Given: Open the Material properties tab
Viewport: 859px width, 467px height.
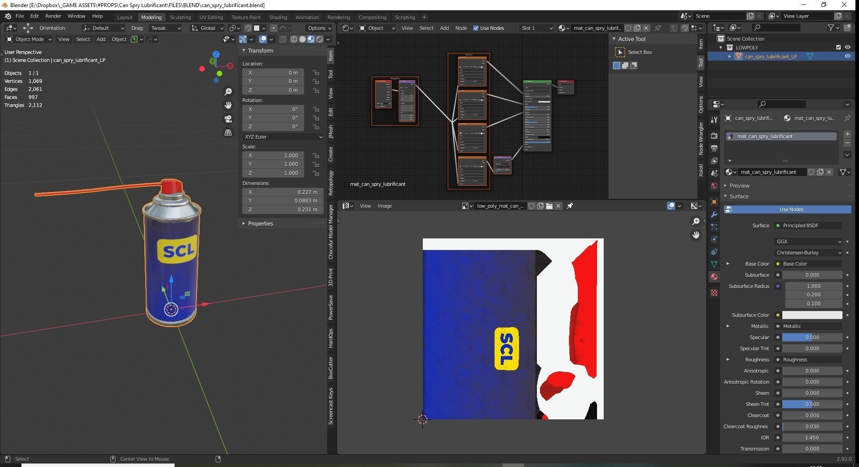Looking at the screenshot, I should pos(714,277).
